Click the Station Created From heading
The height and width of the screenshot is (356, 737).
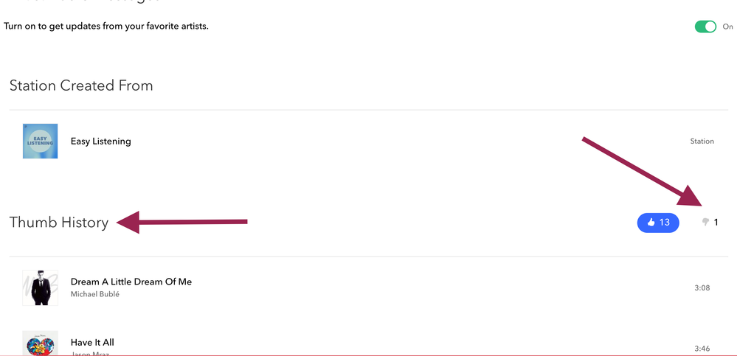point(81,85)
